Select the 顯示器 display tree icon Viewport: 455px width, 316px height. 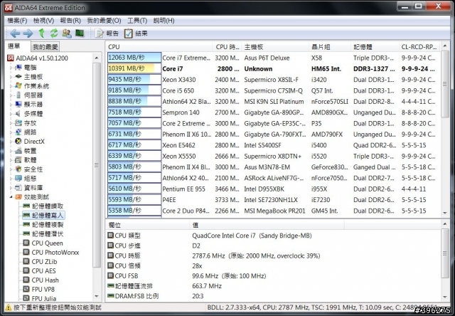tap(18, 105)
